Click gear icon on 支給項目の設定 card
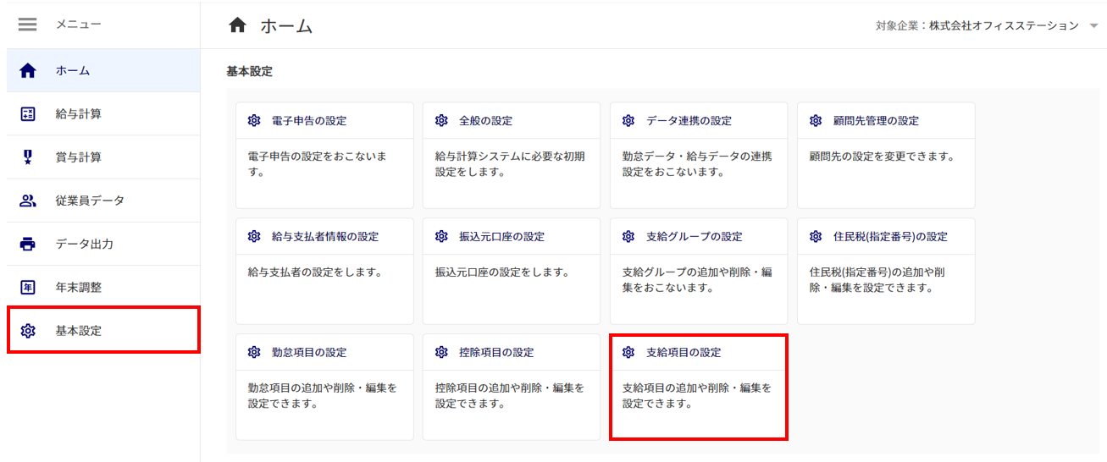 [x=628, y=352]
